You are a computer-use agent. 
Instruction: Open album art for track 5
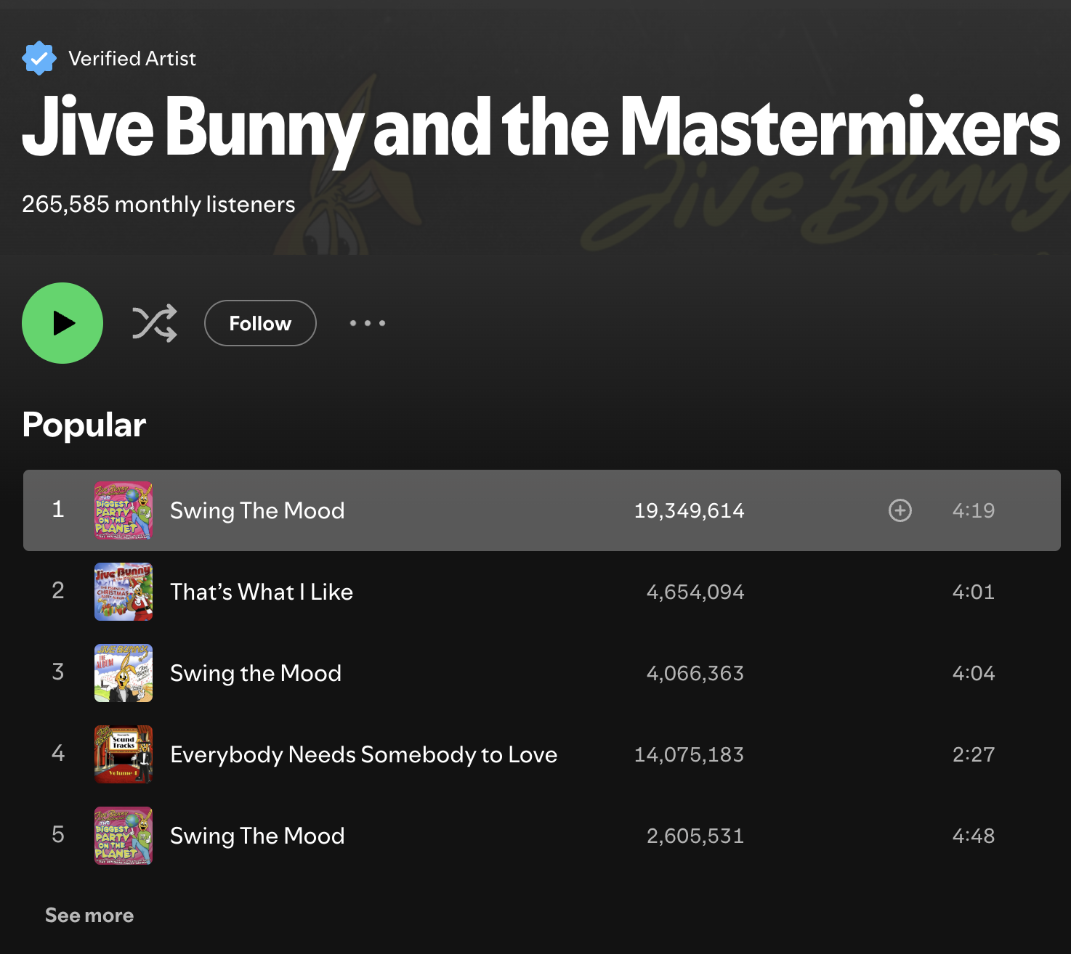pyautogui.click(x=124, y=836)
